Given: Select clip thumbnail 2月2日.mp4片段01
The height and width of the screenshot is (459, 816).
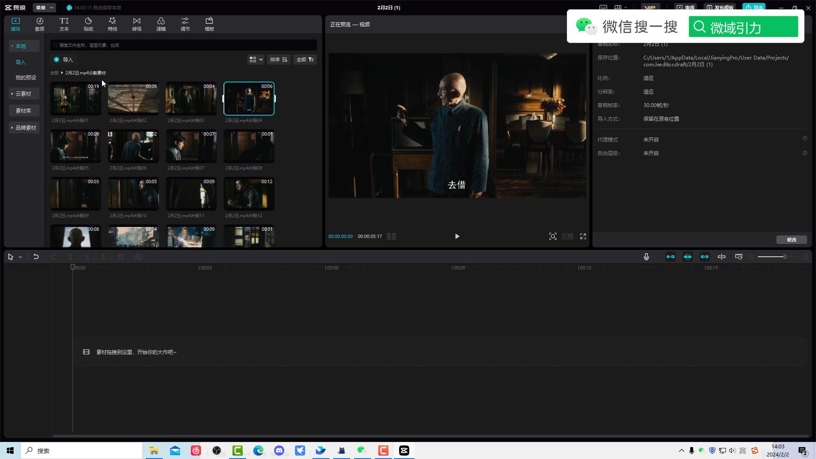Looking at the screenshot, I should click(76, 99).
